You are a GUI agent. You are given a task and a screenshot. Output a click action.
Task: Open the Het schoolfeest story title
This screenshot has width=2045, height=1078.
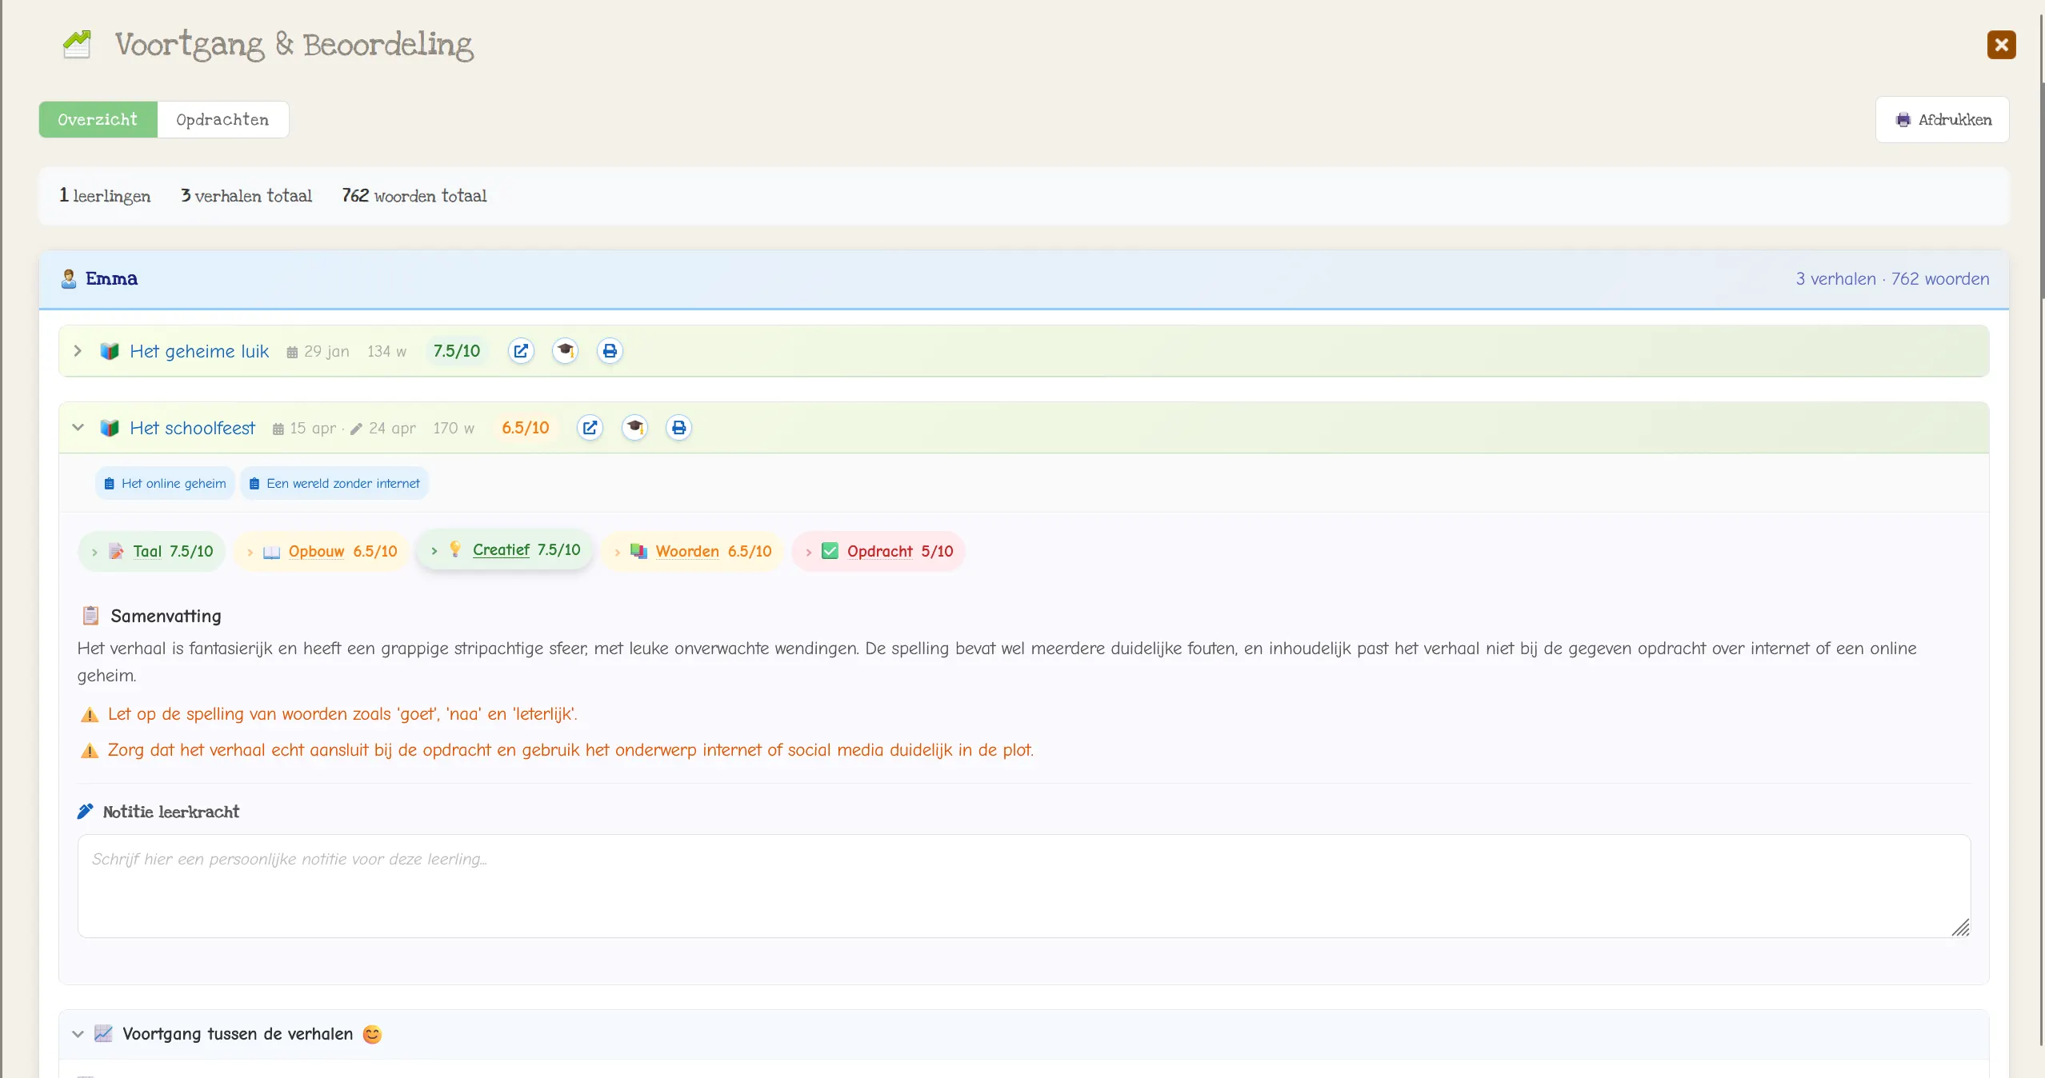pyautogui.click(x=193, y=428)
